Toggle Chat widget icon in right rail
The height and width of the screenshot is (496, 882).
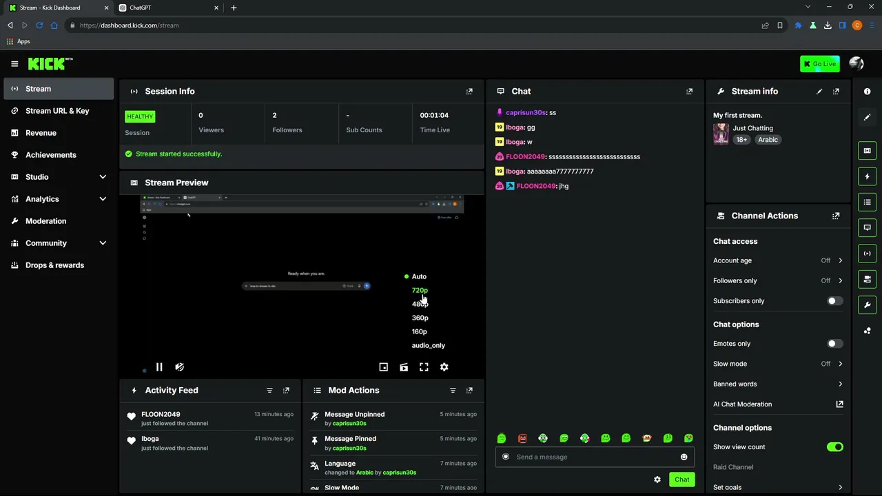click(868, 227)
